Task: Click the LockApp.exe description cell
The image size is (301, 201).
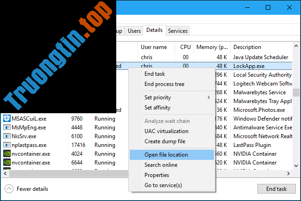Action: (249, 66)
